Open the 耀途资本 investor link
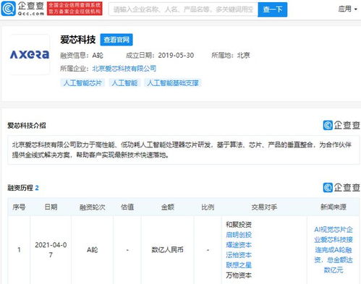This screenshot has height=284, width=361. pyautogui.click(x=239, y=245)
